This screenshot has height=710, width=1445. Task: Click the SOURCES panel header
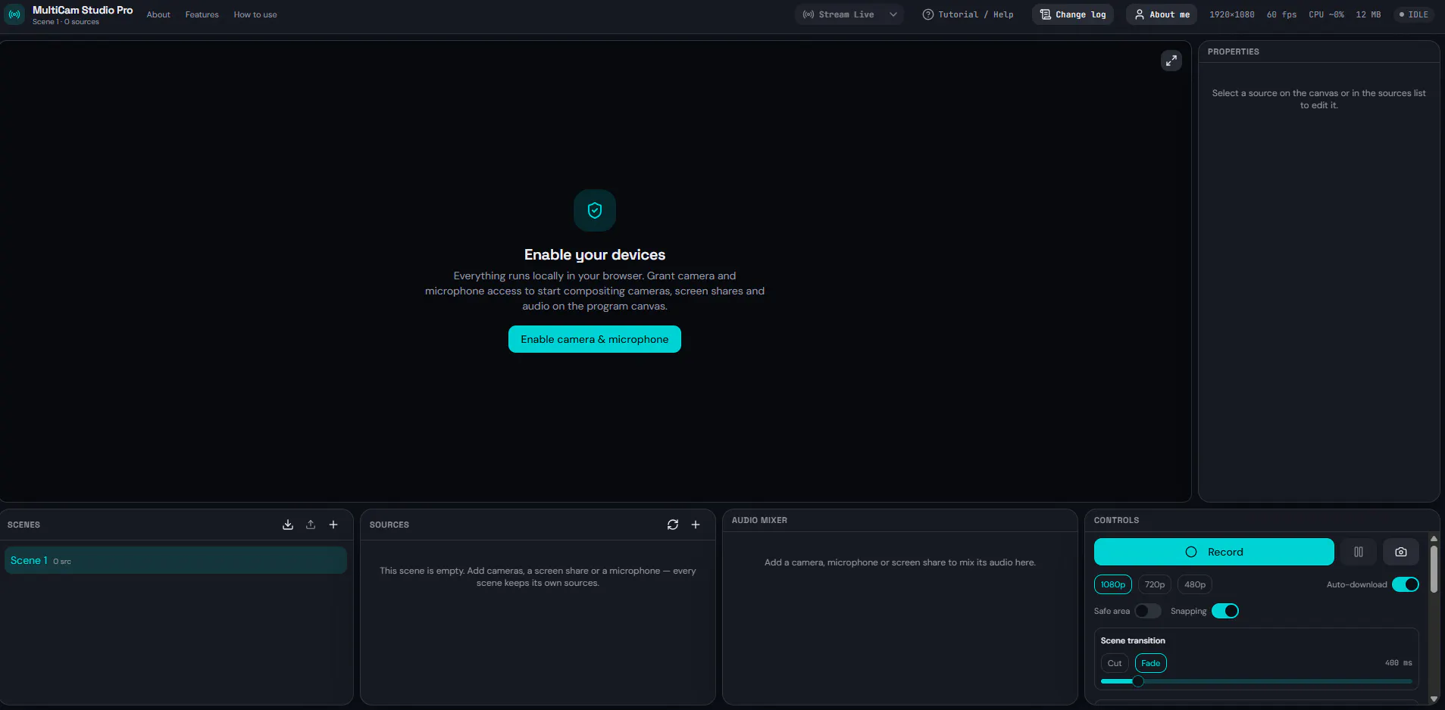pos(389,525)
